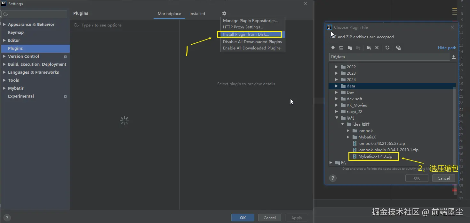Expand Languages & Frameworks settings
The height and width of the screenshot is (223, 470).
pos(4,72)
